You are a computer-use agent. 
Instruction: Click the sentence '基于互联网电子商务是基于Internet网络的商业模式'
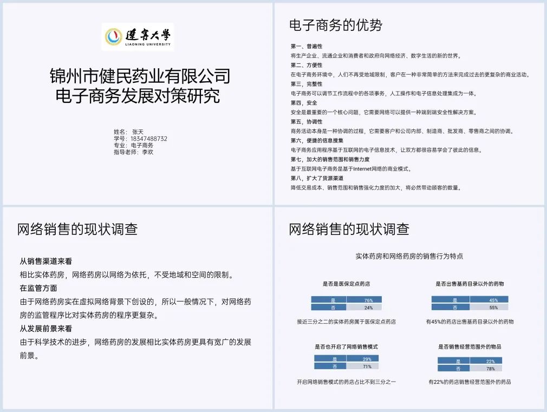pyautogui.click(x=351, y=168)
